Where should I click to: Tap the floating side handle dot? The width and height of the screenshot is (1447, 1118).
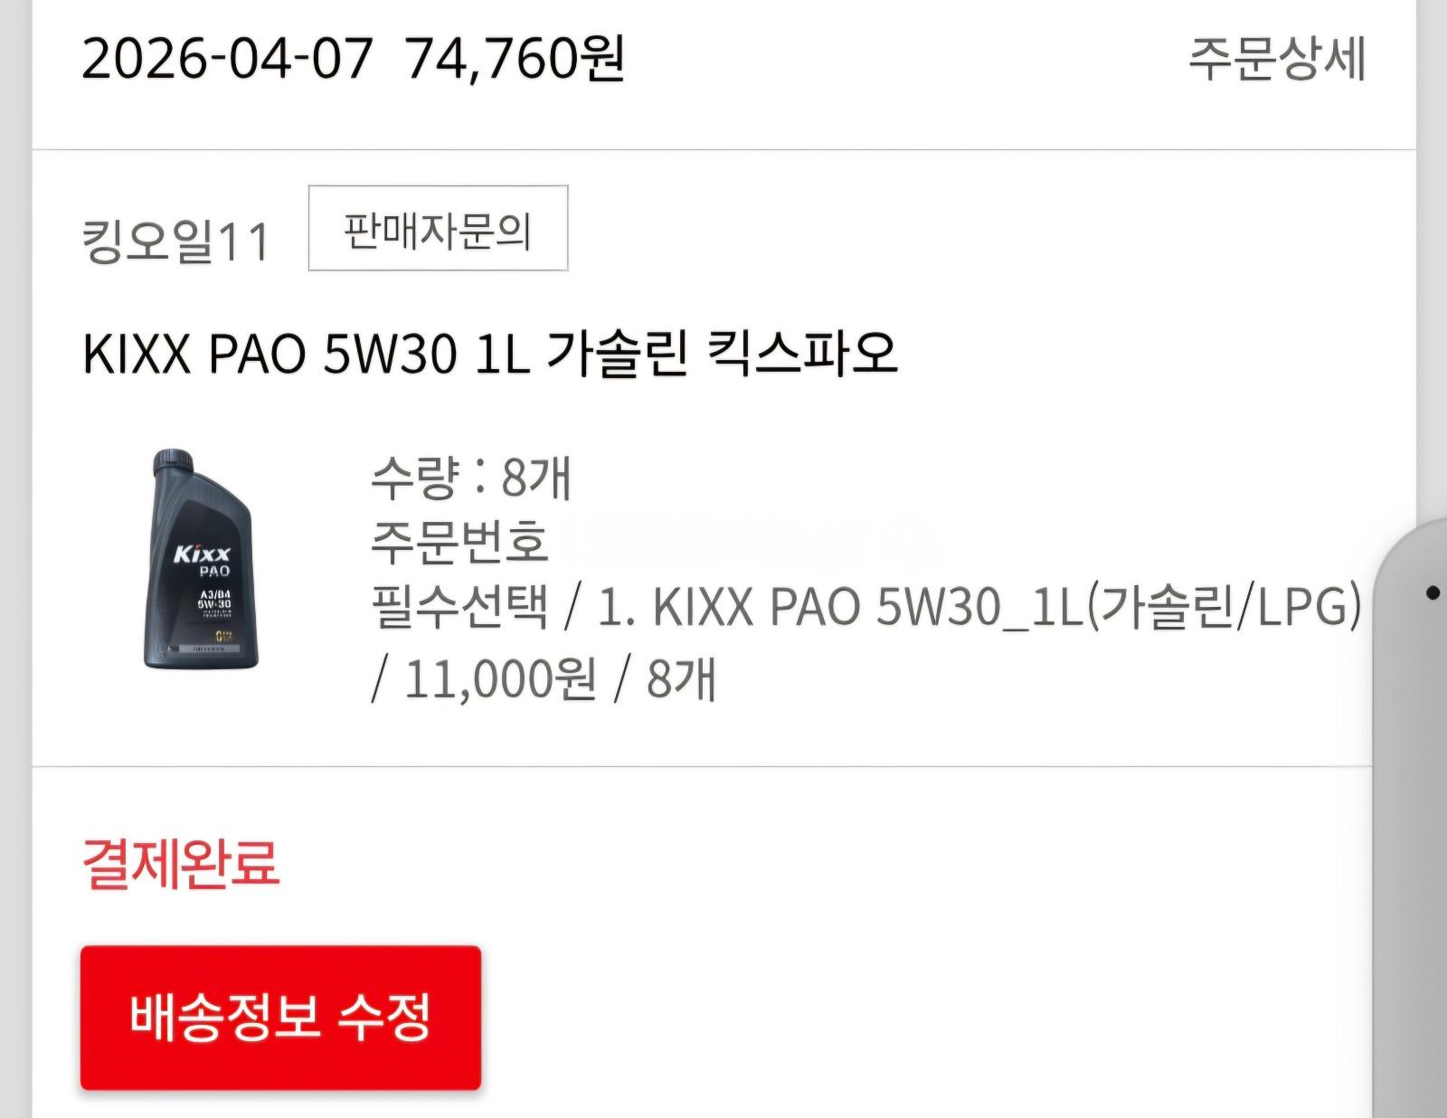pos(1433,593)
